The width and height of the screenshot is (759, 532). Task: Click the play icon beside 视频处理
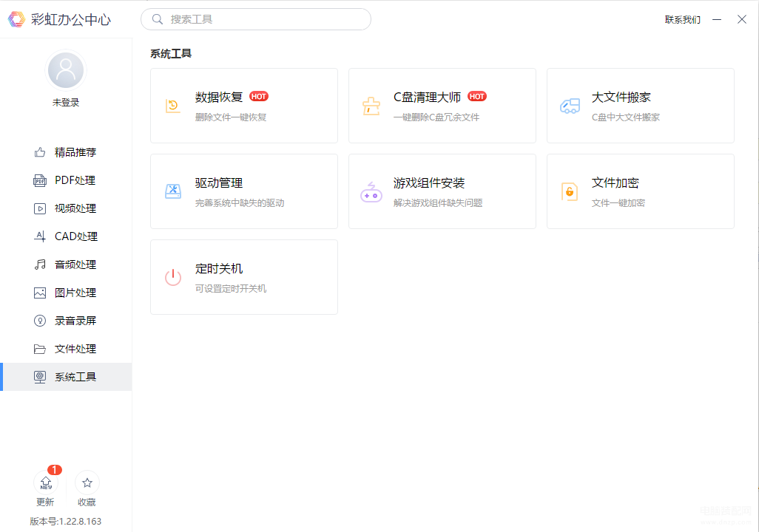point(40,208)
